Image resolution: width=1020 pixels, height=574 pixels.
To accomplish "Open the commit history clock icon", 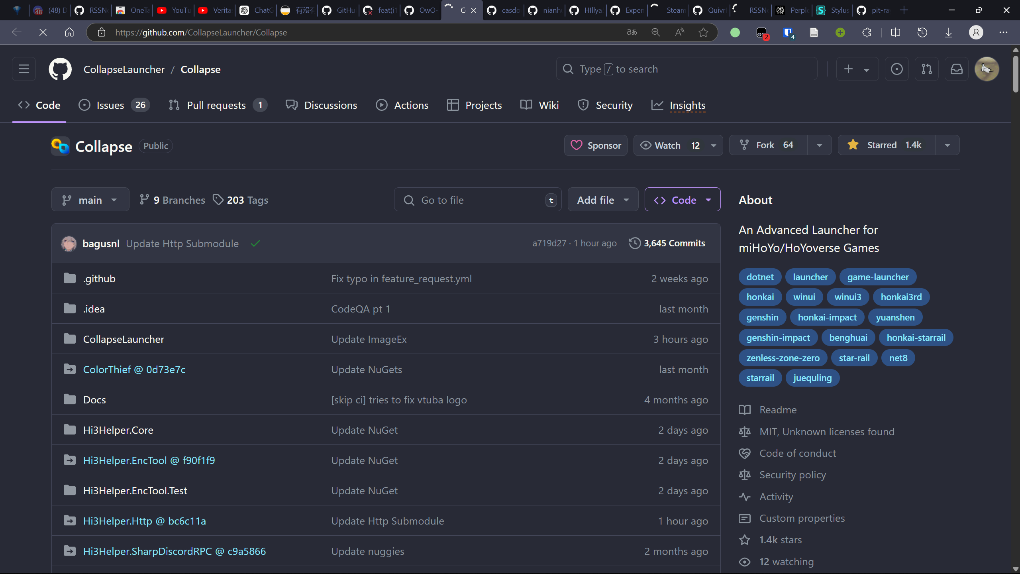I will pyautogui.click(x=635, y=243).
